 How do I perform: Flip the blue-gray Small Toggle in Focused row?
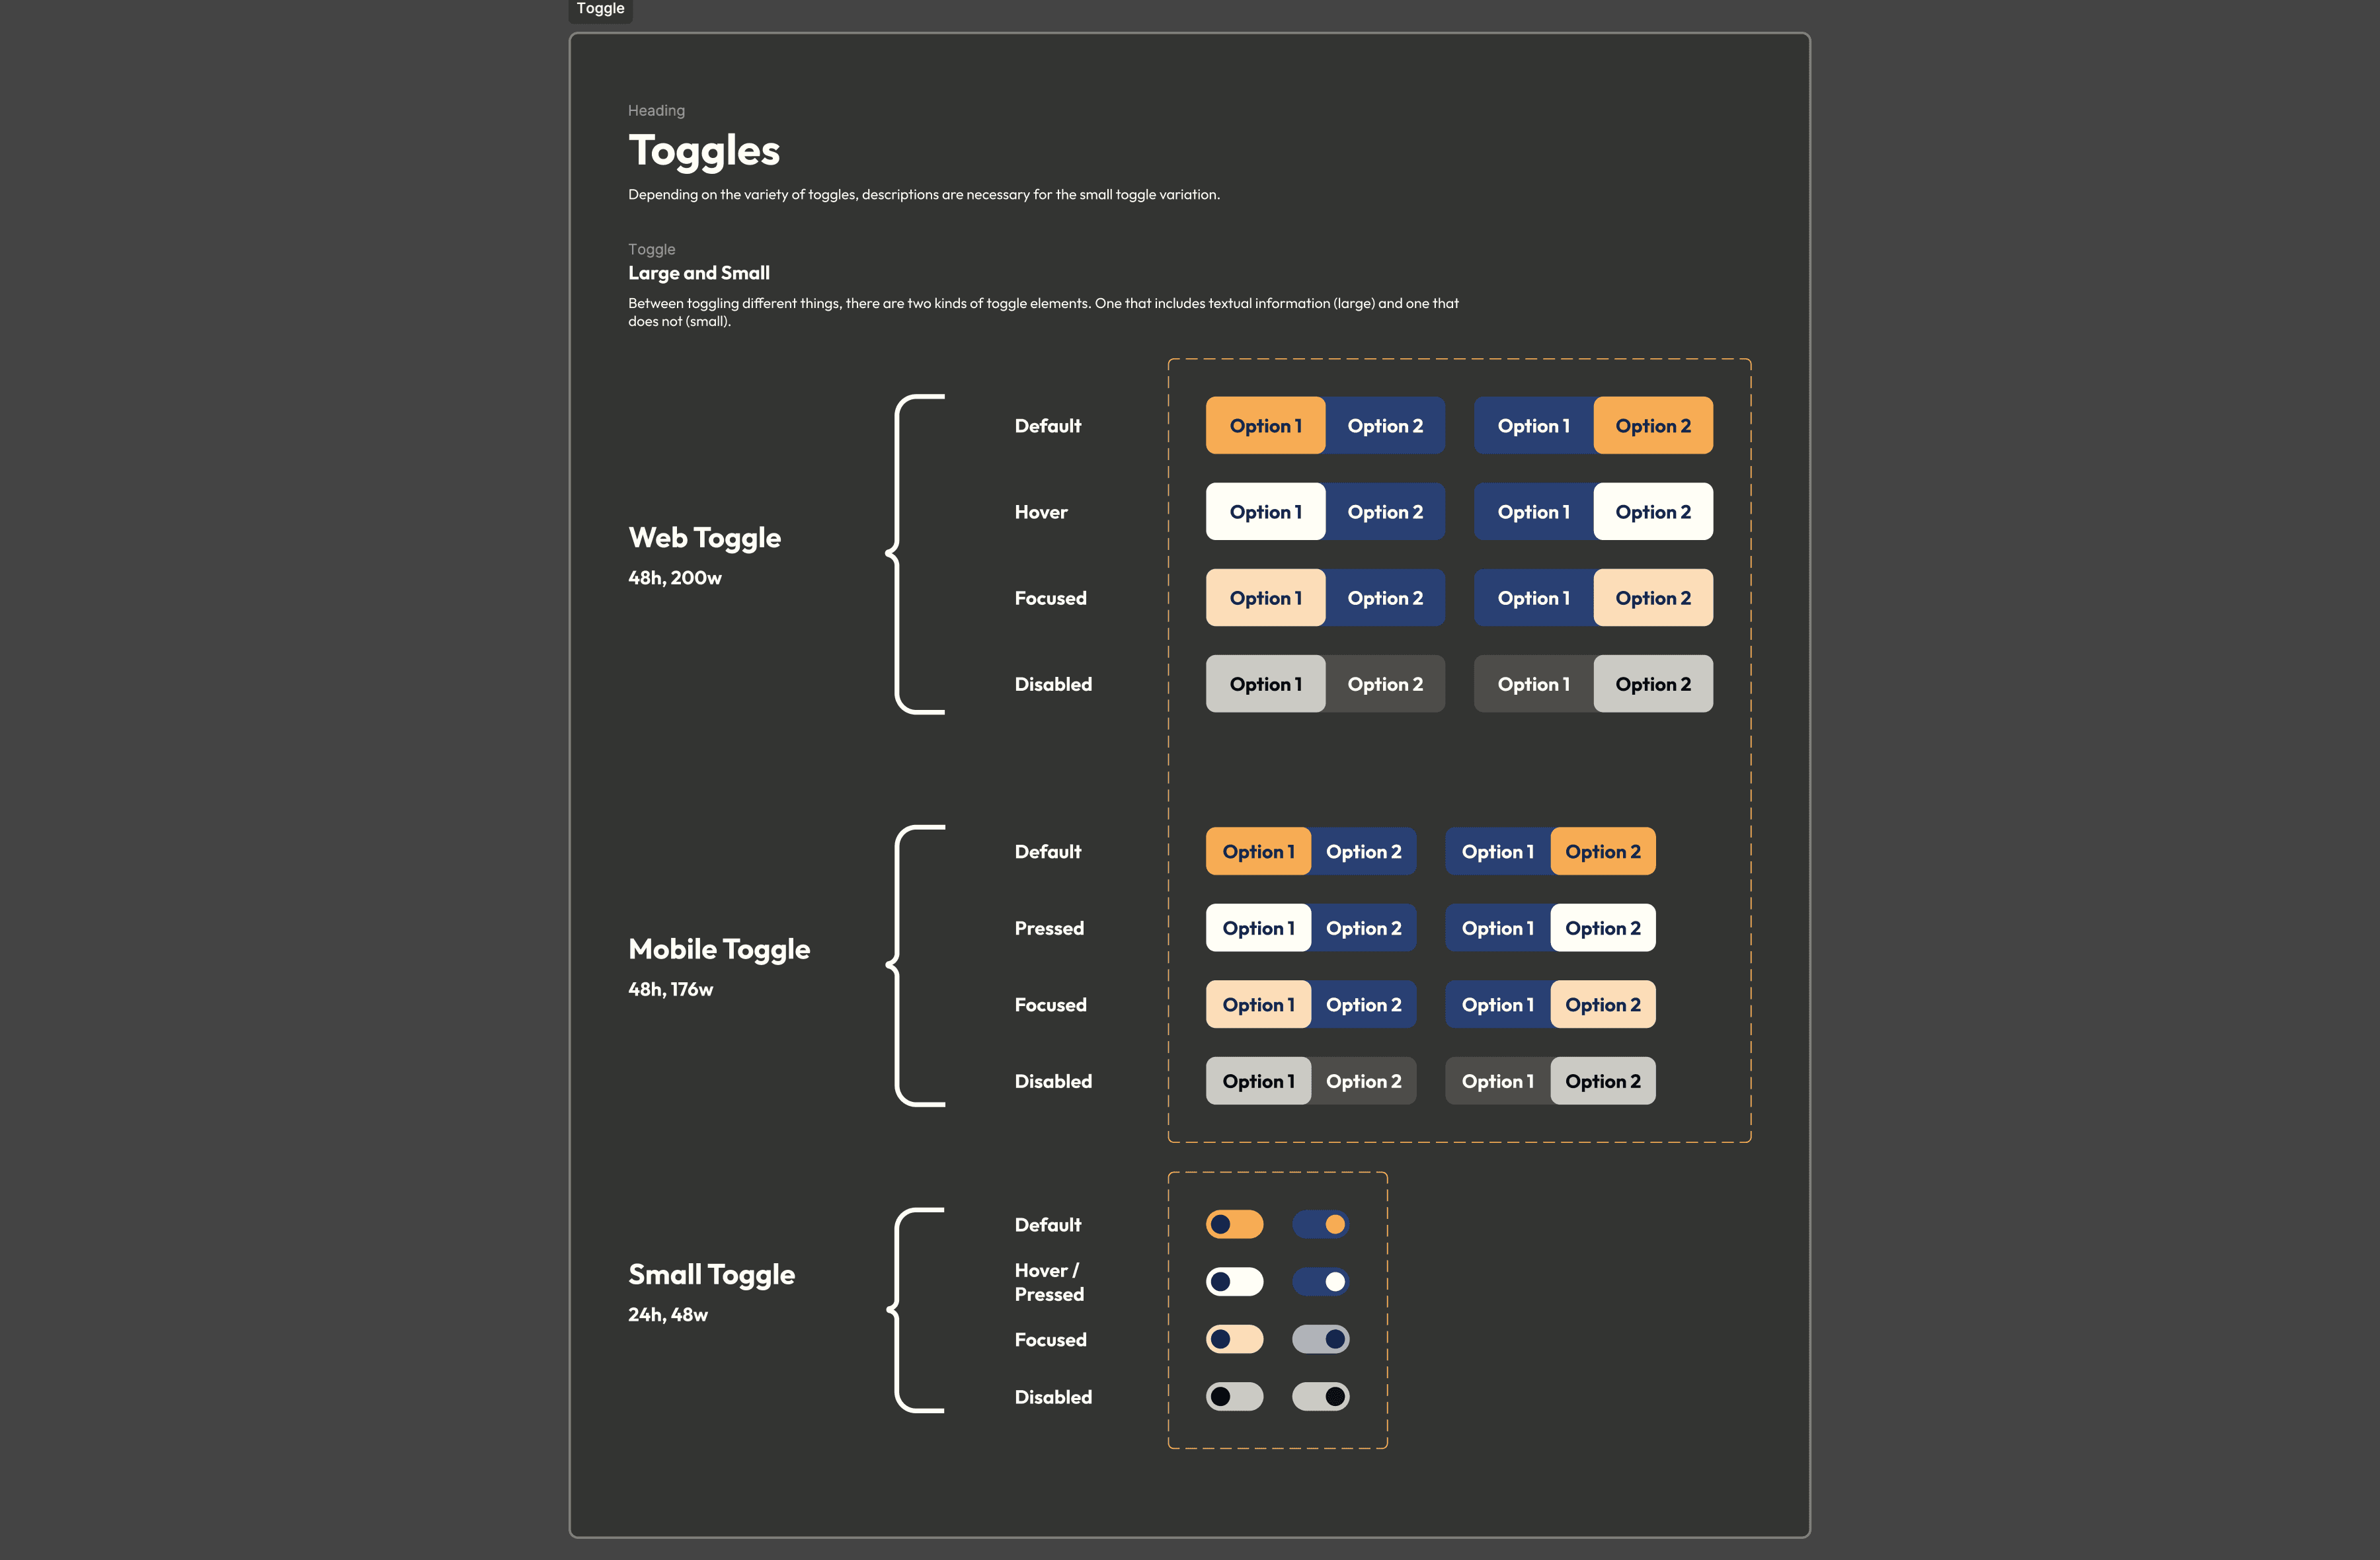1321,1339
